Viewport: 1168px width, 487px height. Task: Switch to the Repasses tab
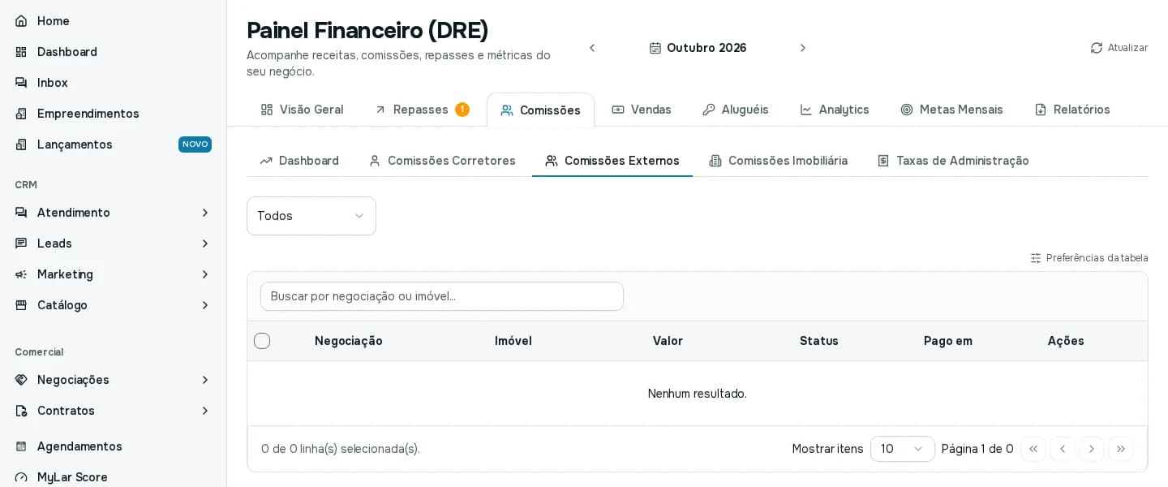click(x=422, y=110)
